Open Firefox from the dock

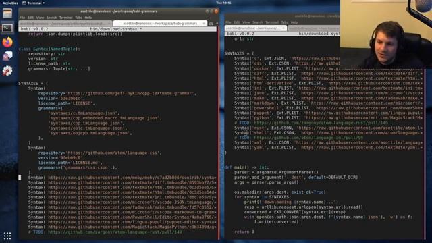click(x=7, y=42)
